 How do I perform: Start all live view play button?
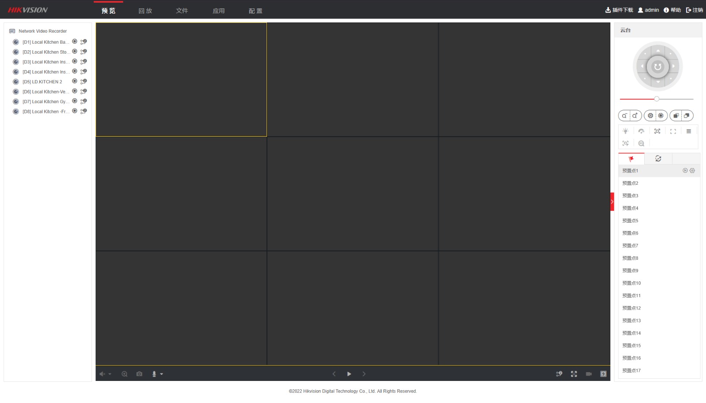coord(349,374)
